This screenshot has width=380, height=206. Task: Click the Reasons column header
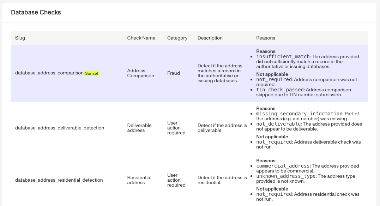pyautogui.click(x=266, y=38)
